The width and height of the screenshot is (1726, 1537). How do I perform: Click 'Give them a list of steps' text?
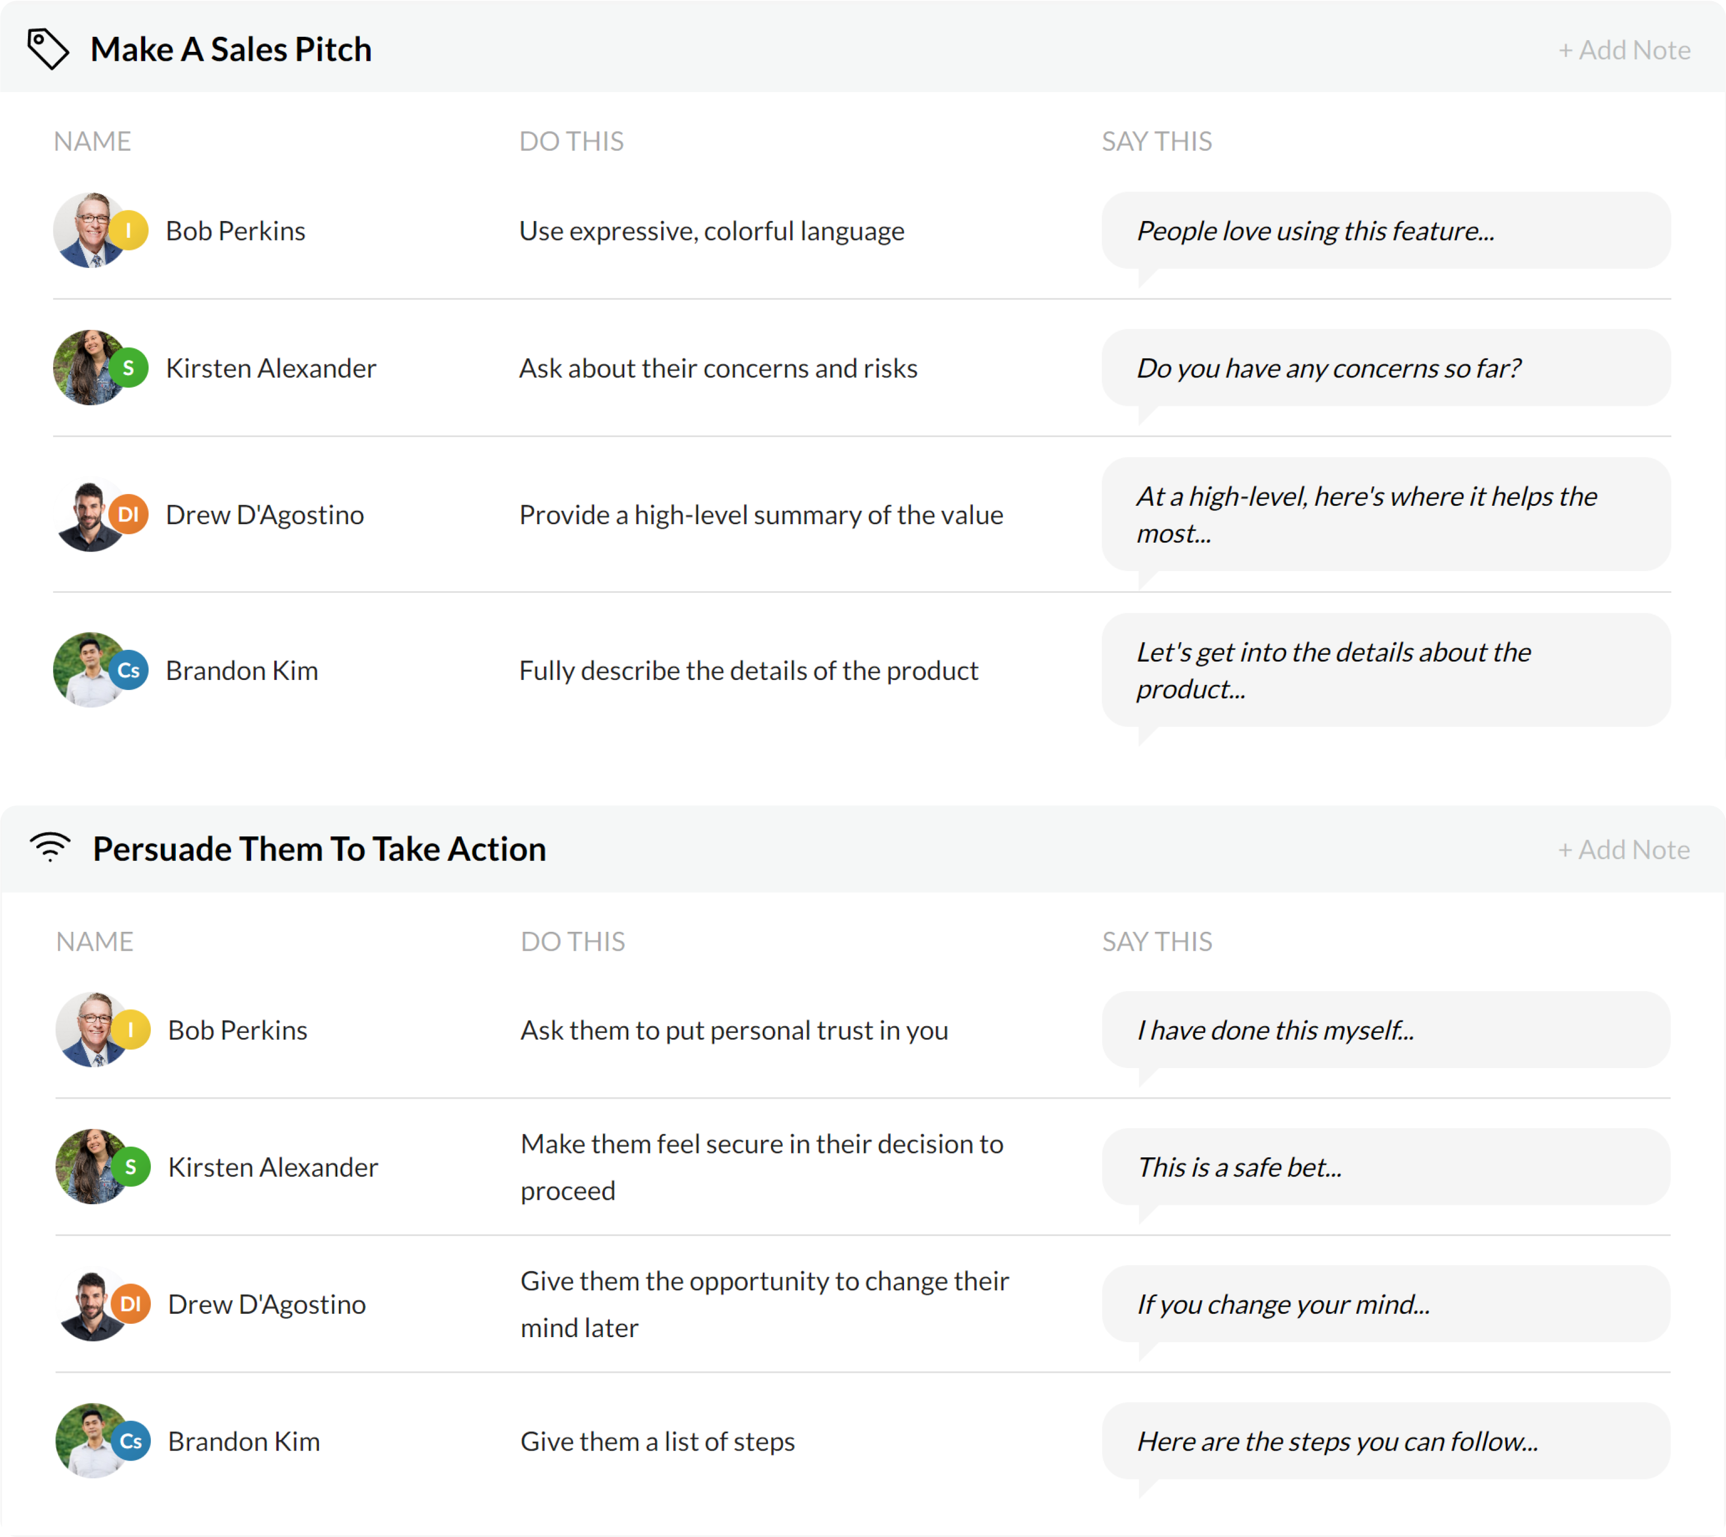(x=658, y=1441)
